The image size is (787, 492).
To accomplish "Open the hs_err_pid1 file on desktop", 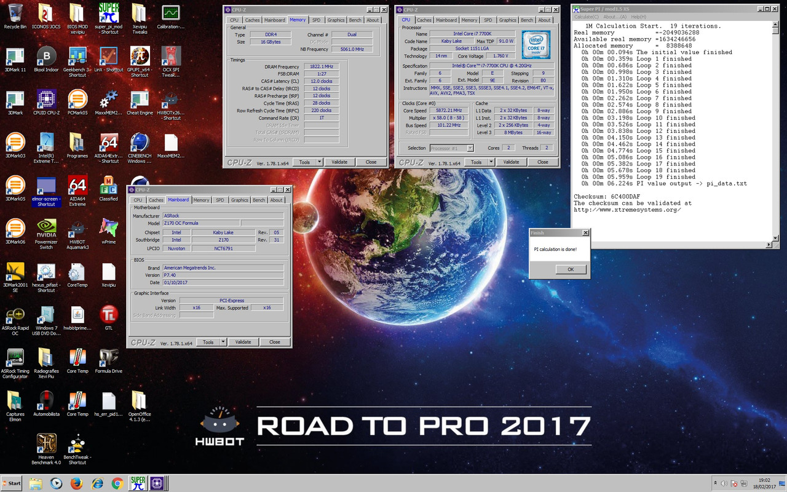I will [108, 404].
